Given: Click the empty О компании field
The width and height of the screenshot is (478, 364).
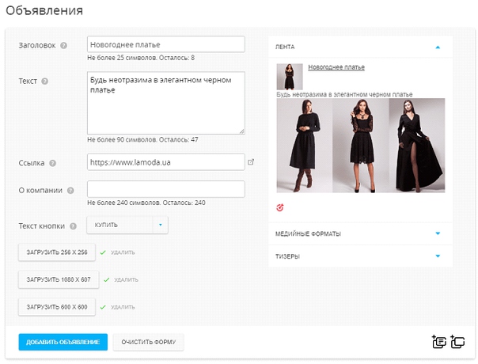Looking at the screenshot, I should pos(166,189).
